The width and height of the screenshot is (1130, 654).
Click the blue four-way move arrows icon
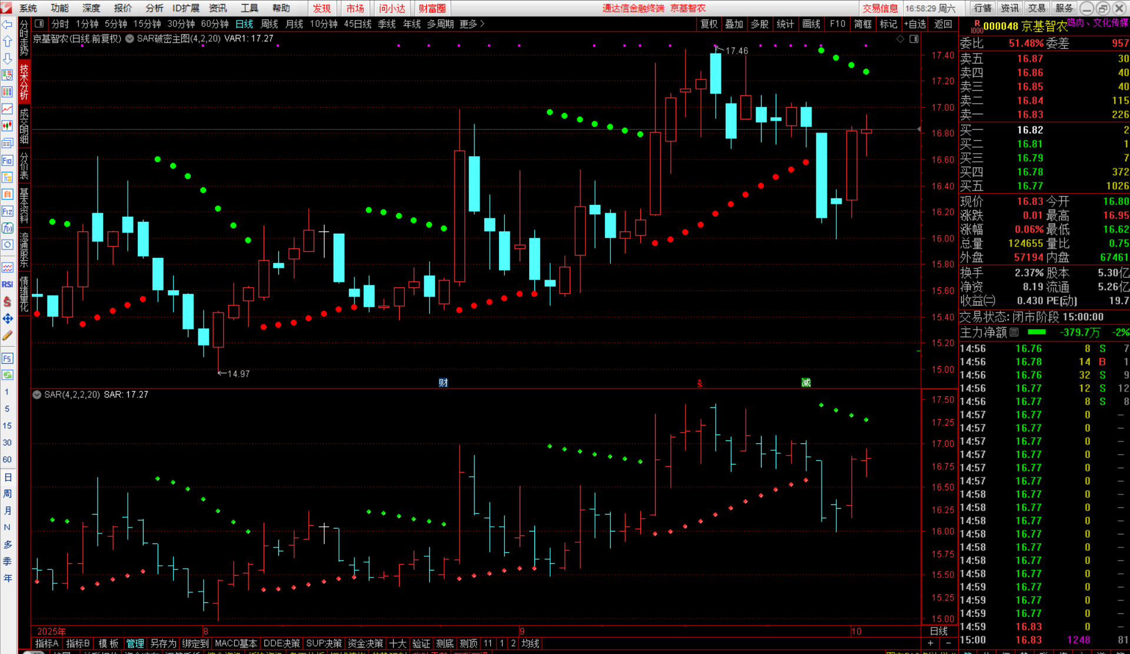tap(7, 318)
